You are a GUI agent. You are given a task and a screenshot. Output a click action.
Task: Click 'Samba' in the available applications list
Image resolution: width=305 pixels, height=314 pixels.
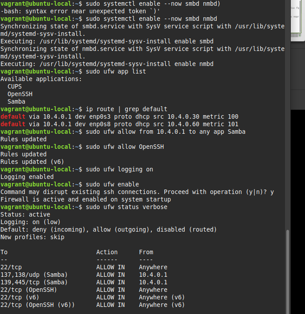click(16, 101)
